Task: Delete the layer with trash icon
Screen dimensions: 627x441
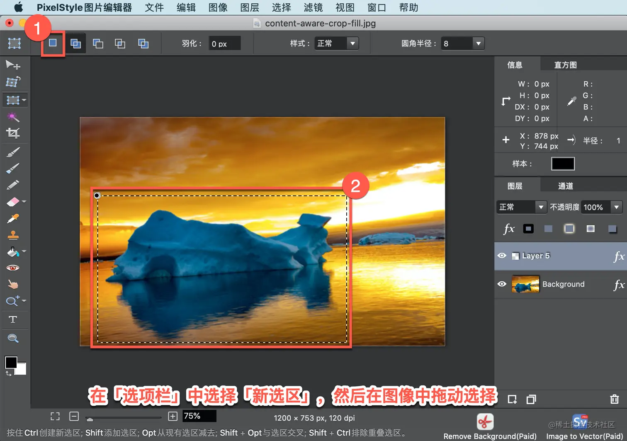Action: point(615,399)
